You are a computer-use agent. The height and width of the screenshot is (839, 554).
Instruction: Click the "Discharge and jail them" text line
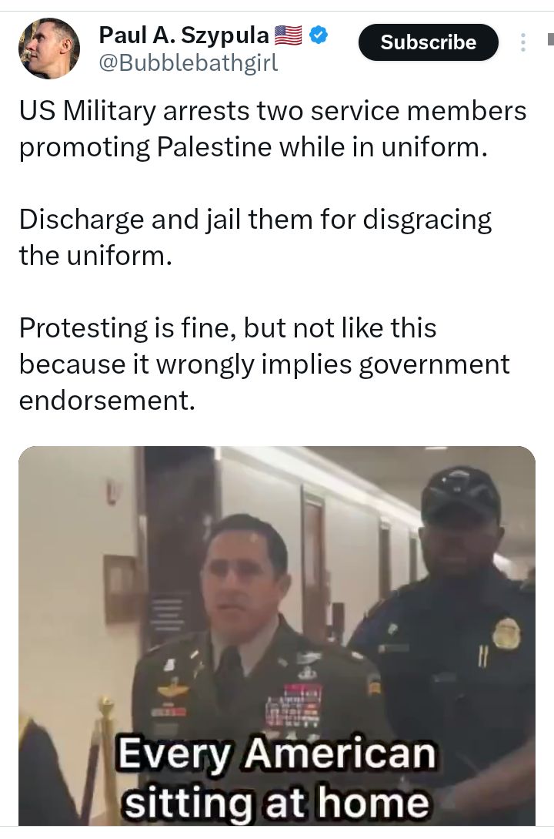255,220
